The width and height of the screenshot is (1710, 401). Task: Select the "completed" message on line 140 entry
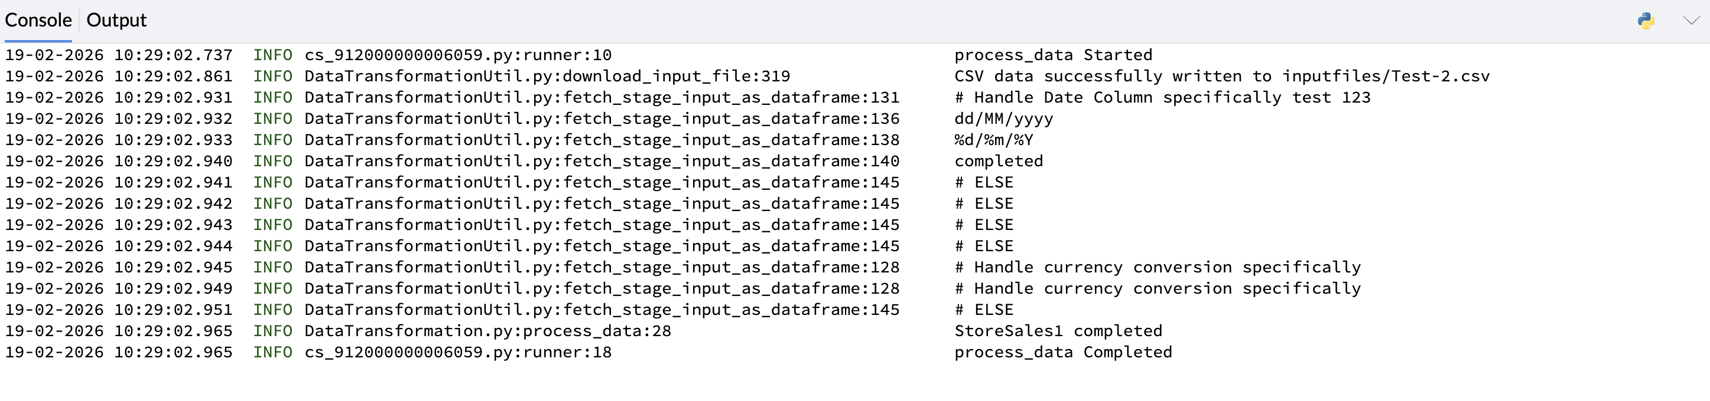999,161
